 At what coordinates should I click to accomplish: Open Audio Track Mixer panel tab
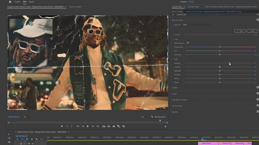pyautogui.click(x=231, y=7)
